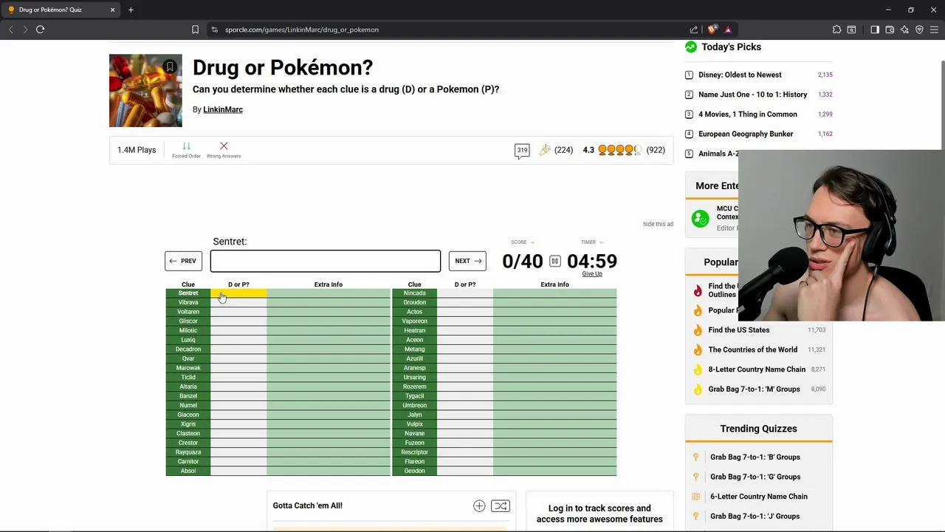Close the Drug or Pokémon? Quiz tab
The image size is (945, 532).
pyautogui.click(x=113, y=10)
